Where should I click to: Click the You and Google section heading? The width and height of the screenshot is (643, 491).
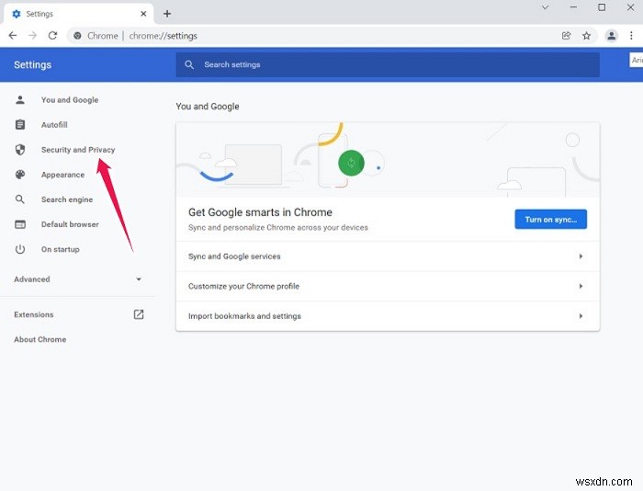pos(208,107)
